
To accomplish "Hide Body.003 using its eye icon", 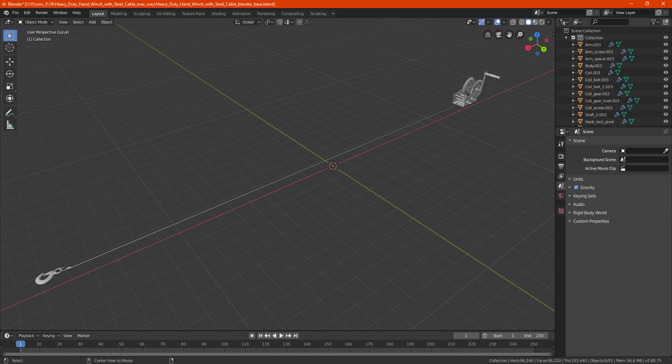I will point(666,66).
